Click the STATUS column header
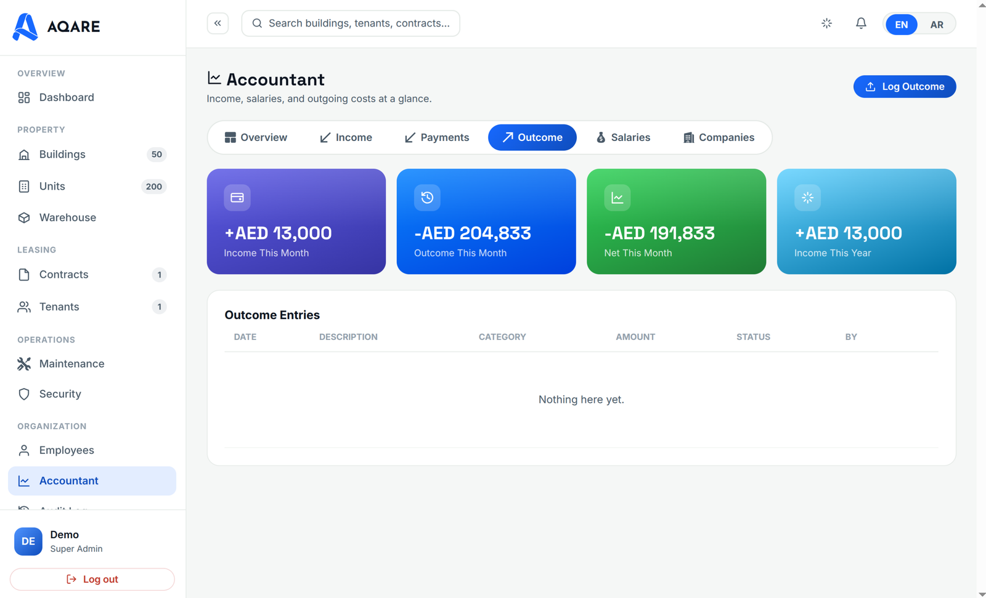Screen dimensions: 986x598 click(x=753, y=337)
